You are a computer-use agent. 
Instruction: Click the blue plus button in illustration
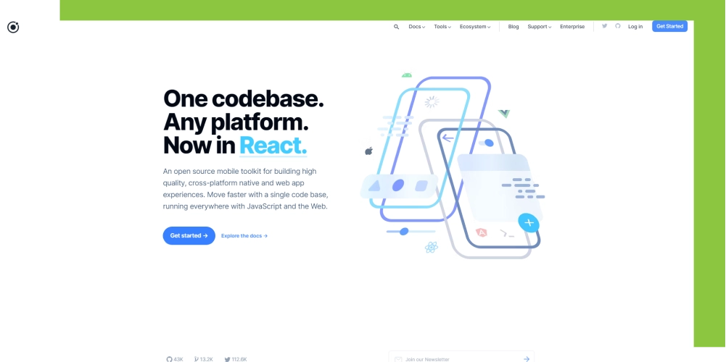pos(529,222)
